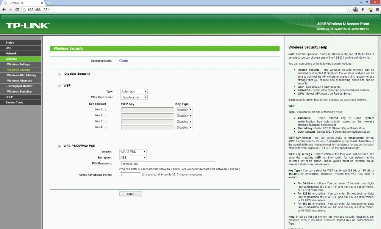Open Key 4 Key Type dropdown

click(184, 128)
